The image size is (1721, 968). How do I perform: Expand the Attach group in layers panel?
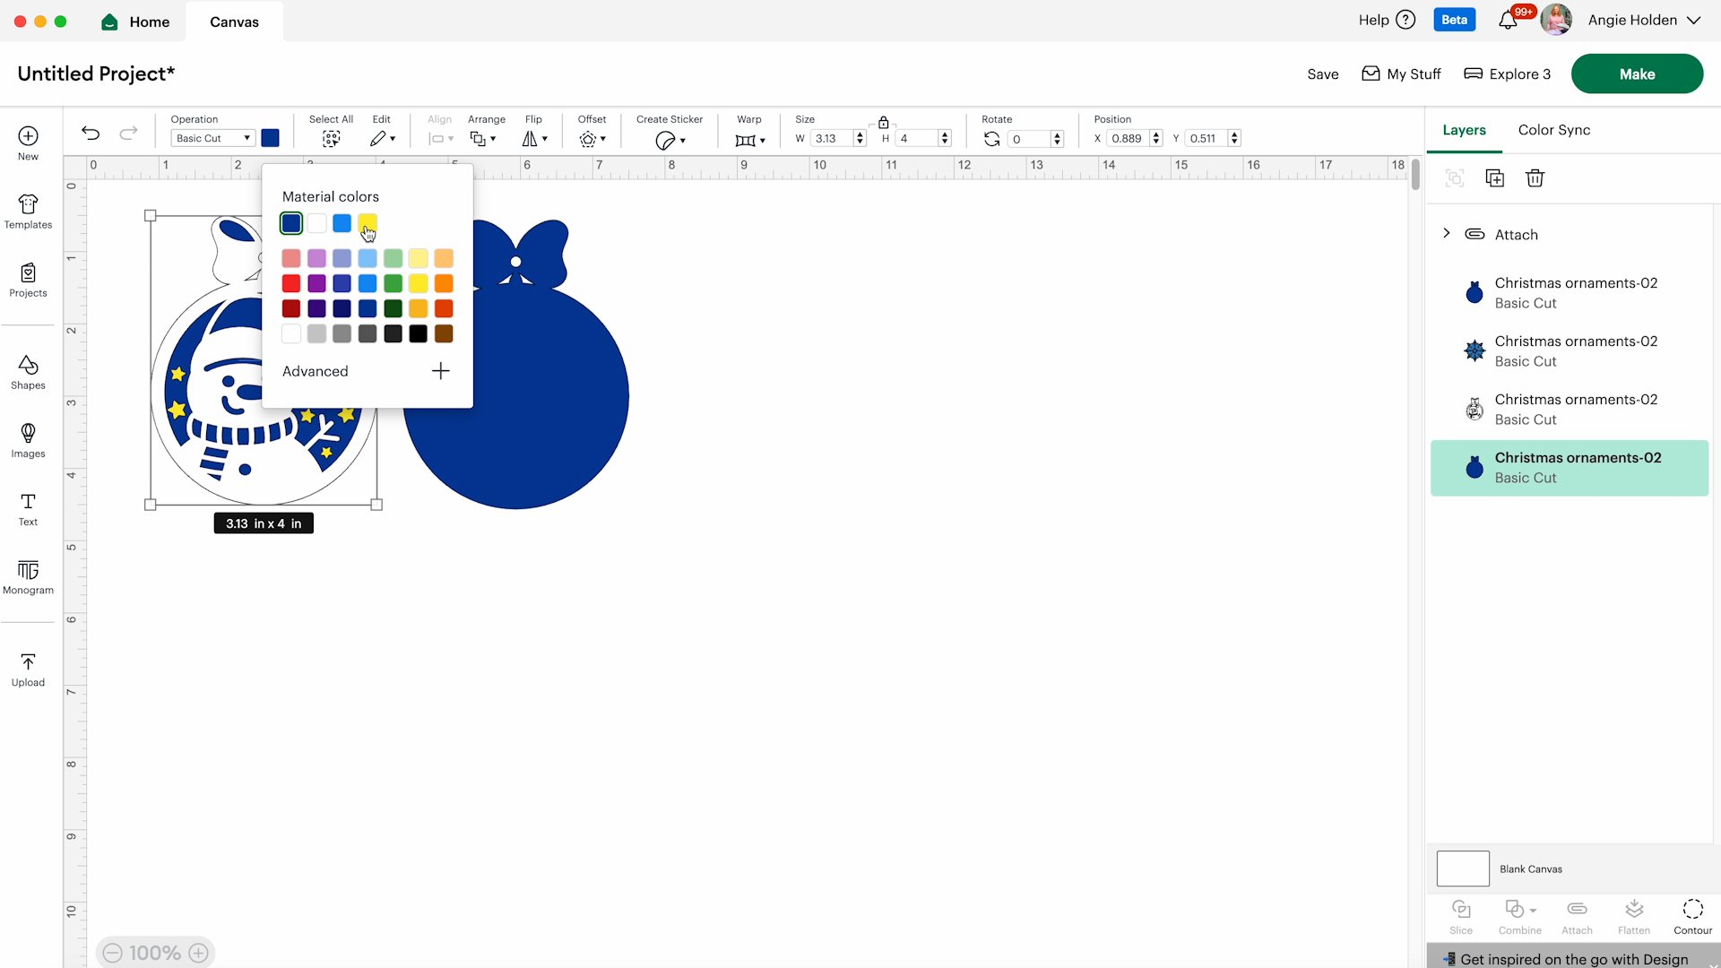(x=1446, y=234)
